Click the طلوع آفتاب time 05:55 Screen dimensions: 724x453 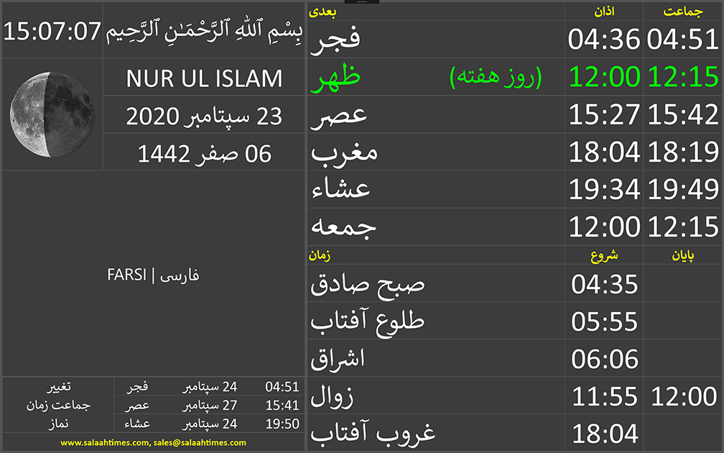pyautogui.click(x=604, y=321)
